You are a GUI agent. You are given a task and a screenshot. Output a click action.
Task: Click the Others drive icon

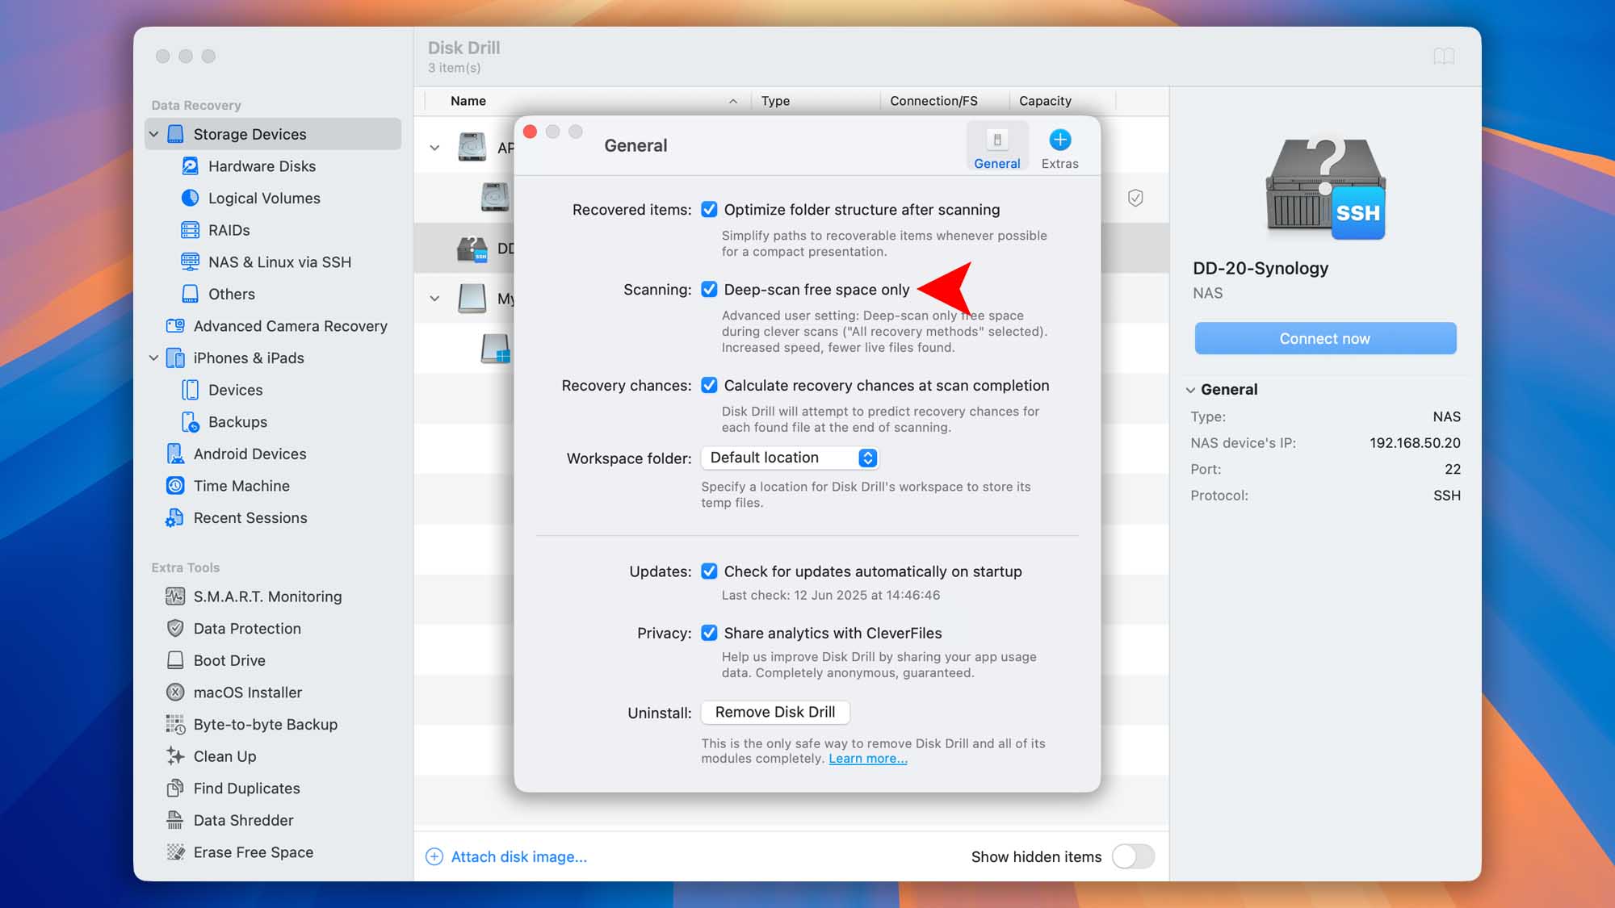190,294
